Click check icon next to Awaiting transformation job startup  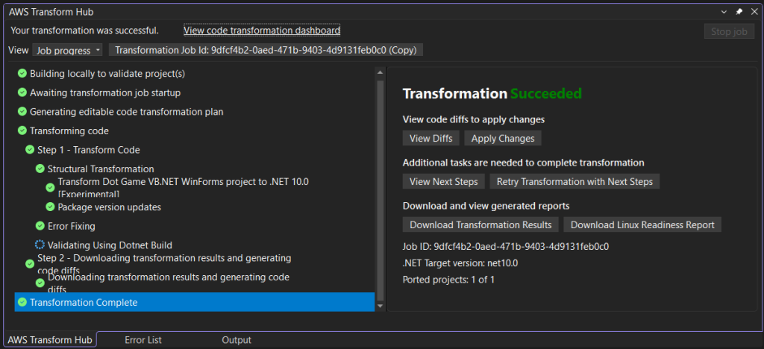22,92
